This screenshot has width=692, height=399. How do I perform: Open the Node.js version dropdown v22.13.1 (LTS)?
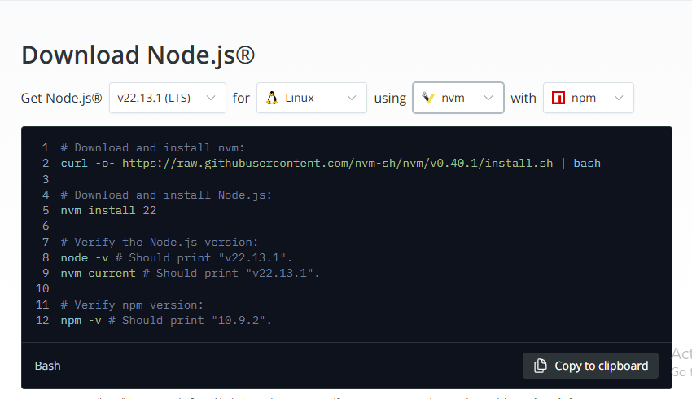click(x=168, y=98)
